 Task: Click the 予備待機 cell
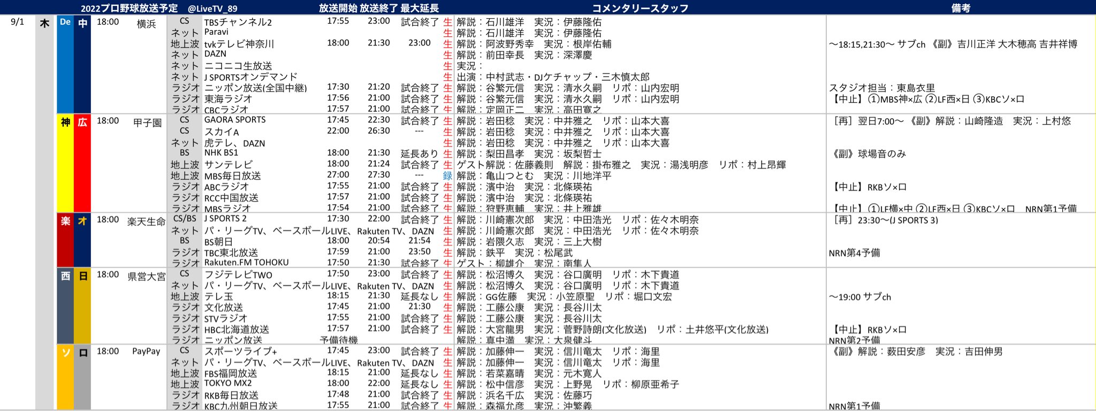click(339, 340)
